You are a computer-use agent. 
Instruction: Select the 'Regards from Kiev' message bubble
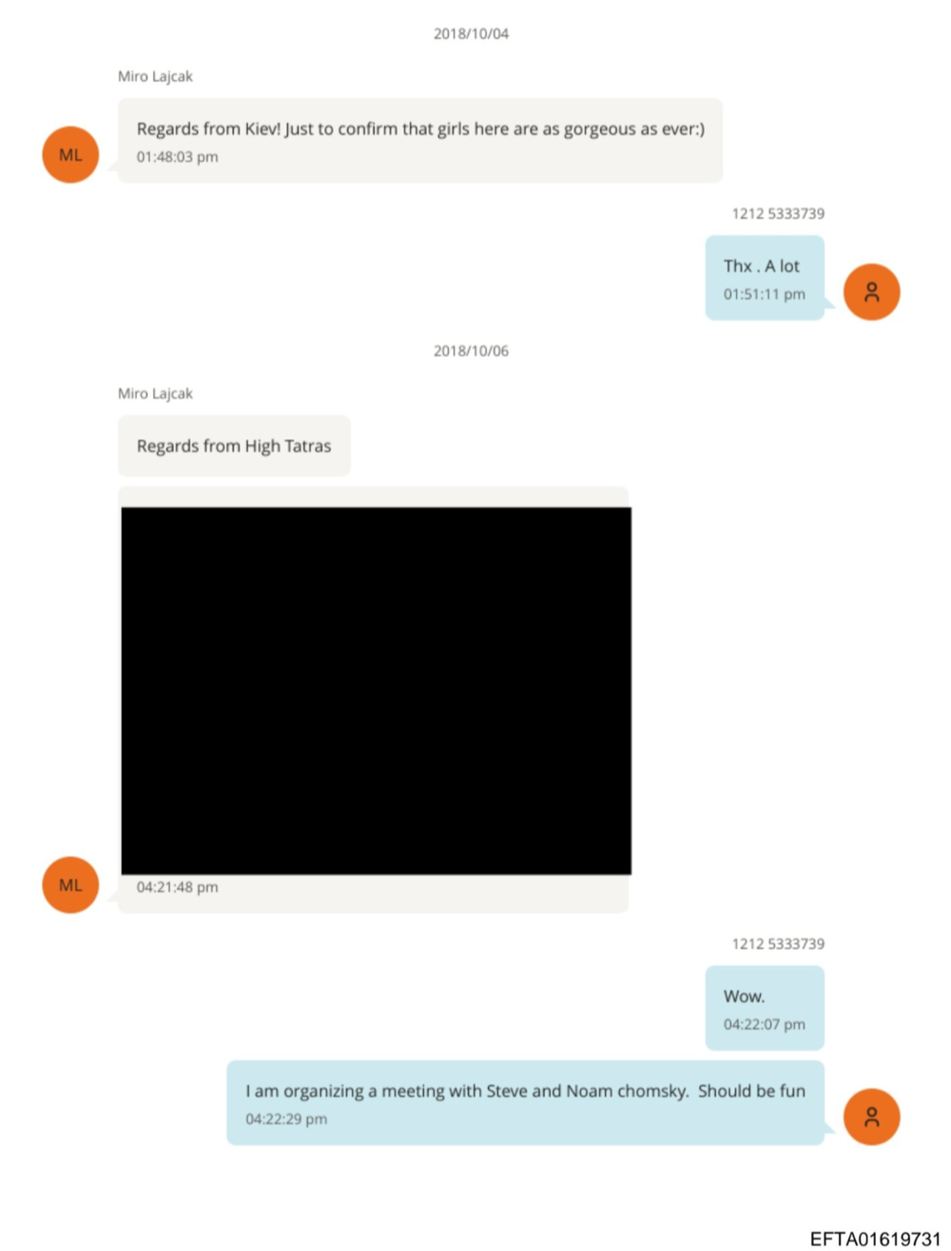(x=420, y=140)
